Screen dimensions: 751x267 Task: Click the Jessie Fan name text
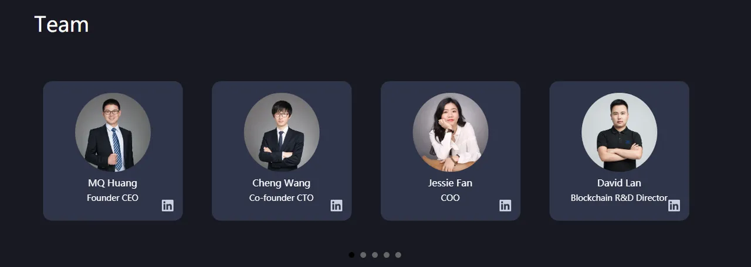(x=450, y=183)
